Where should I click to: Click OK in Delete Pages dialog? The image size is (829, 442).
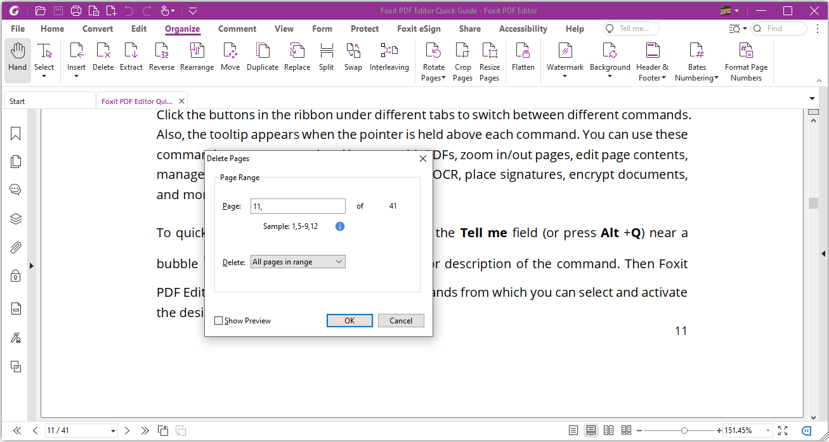[x=349, y=321]
